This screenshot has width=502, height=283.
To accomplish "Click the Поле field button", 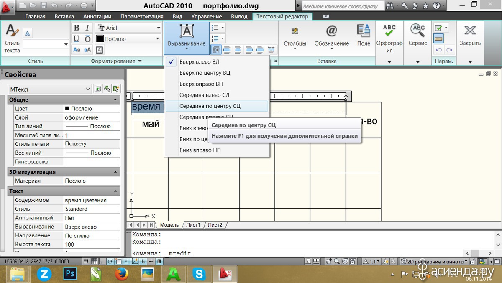I will [x=364, y=36].
